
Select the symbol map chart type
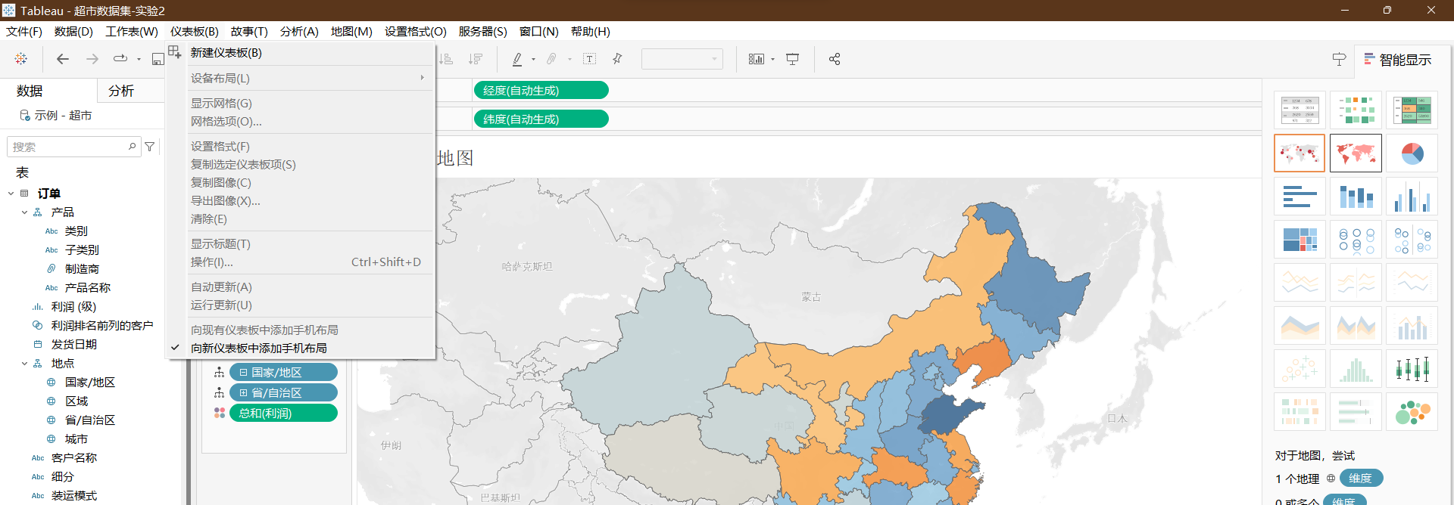[1300, 153]
